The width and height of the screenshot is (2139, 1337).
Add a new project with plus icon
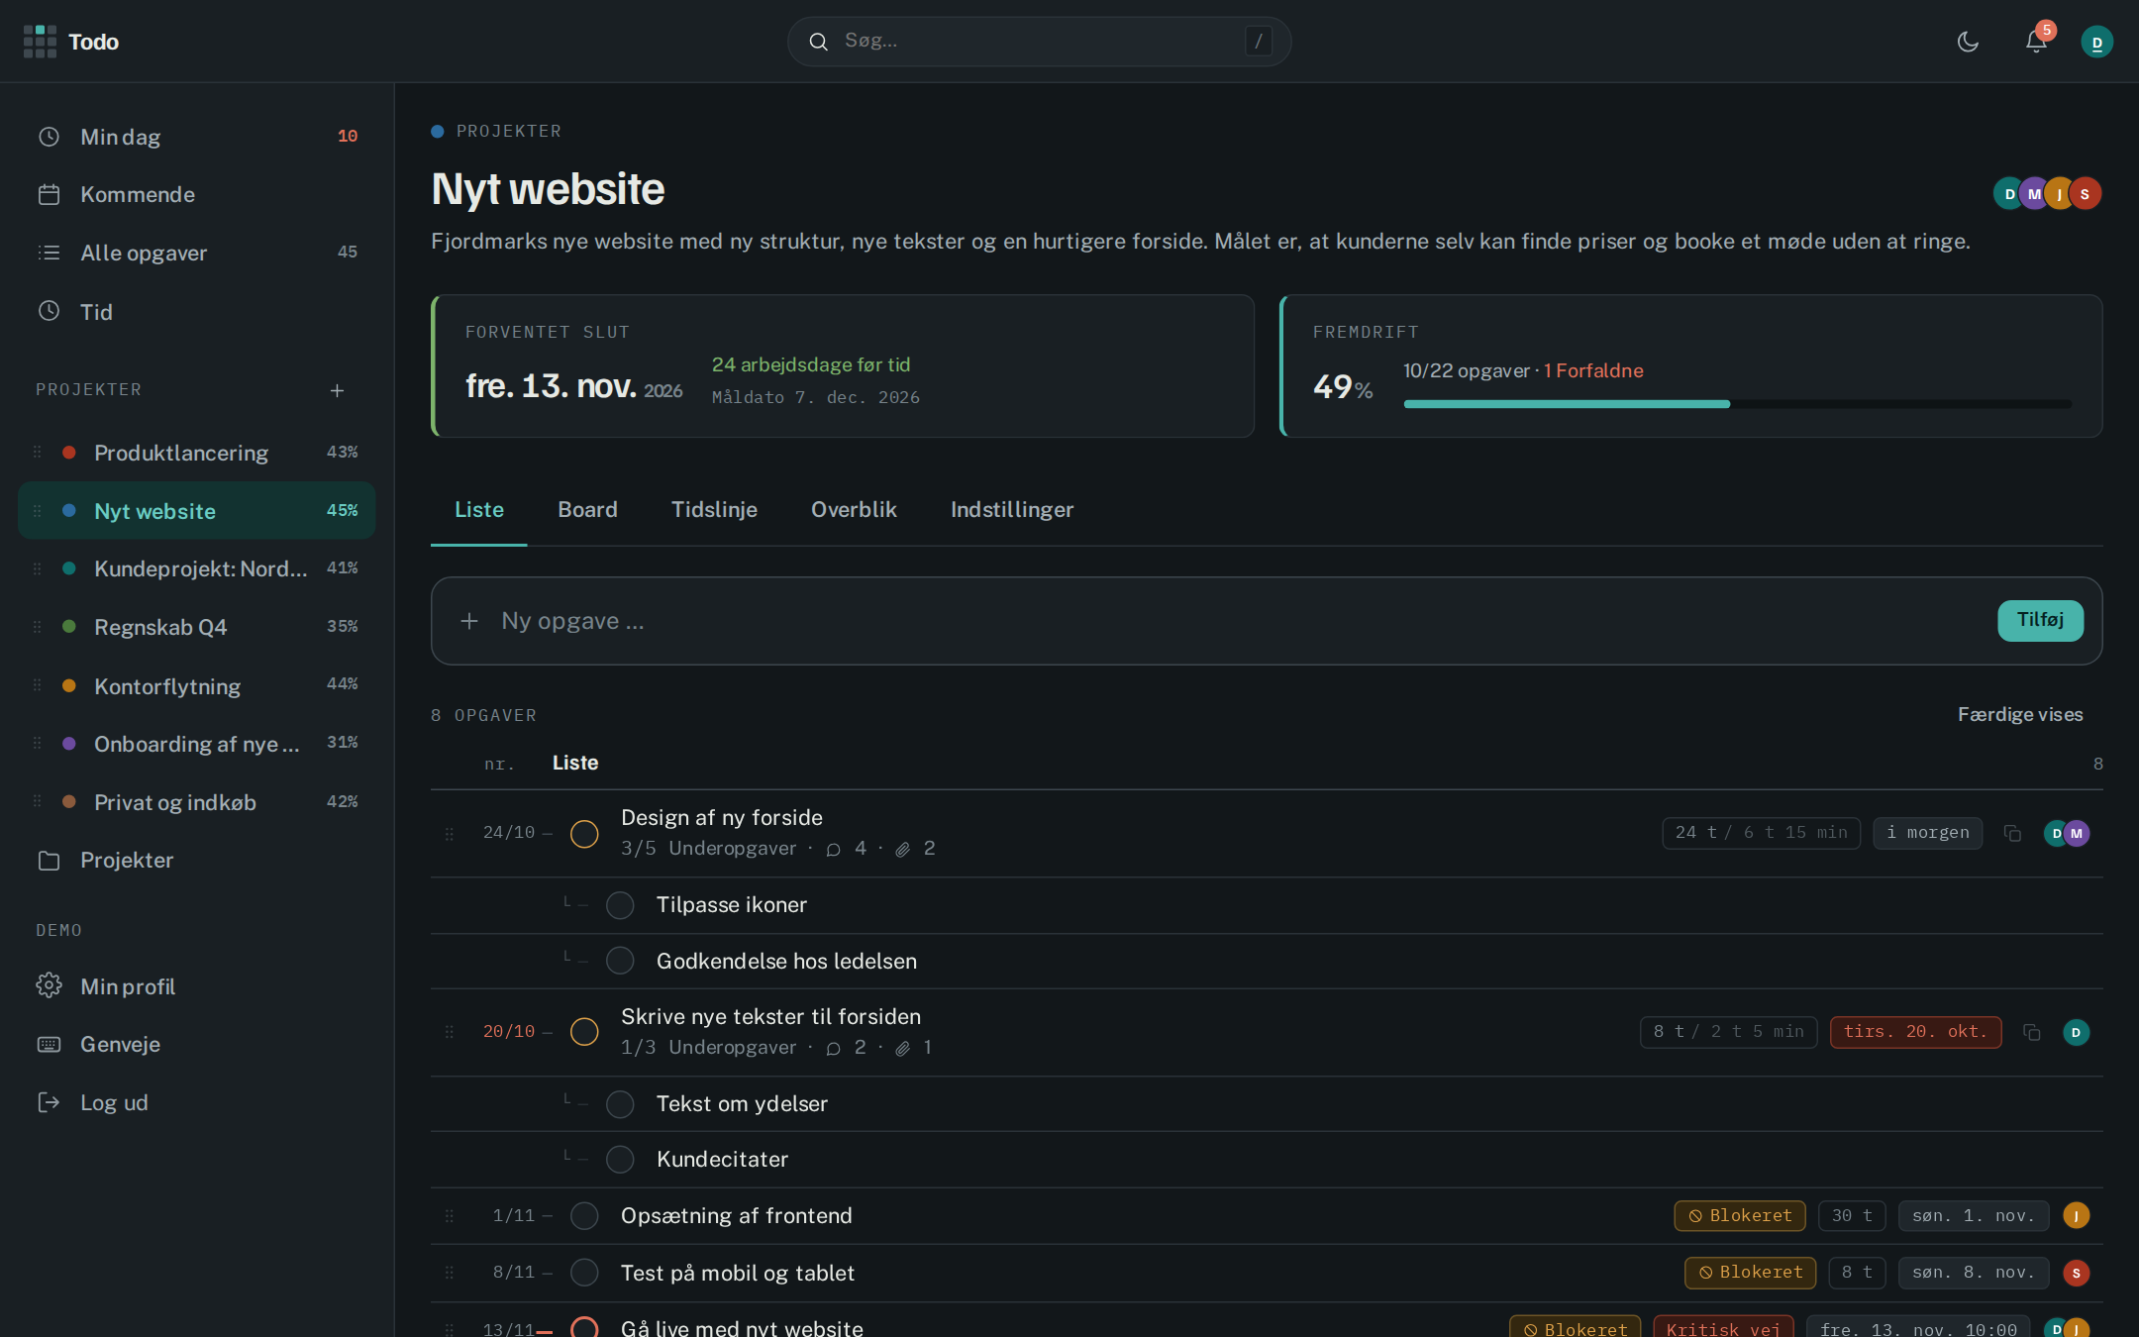point(337,391)
